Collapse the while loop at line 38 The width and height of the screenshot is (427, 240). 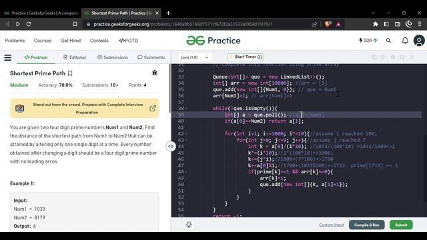click(x=186, y=109)
